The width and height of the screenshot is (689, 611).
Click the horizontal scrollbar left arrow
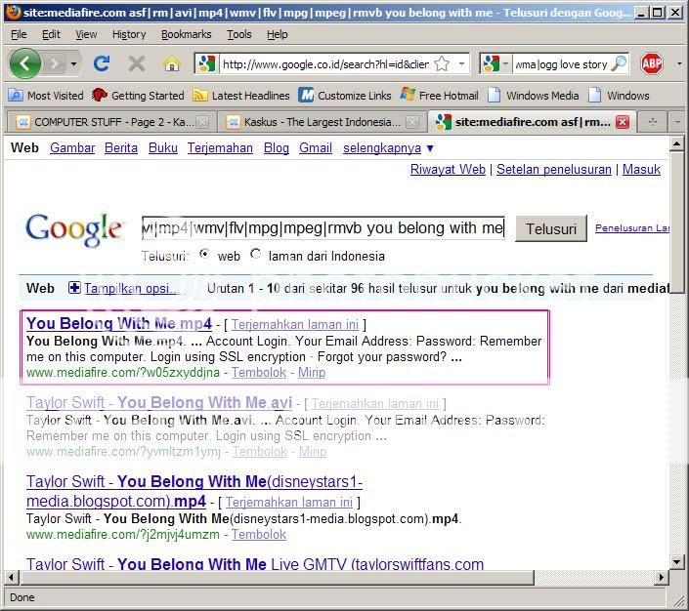click(x=12, y=577)
